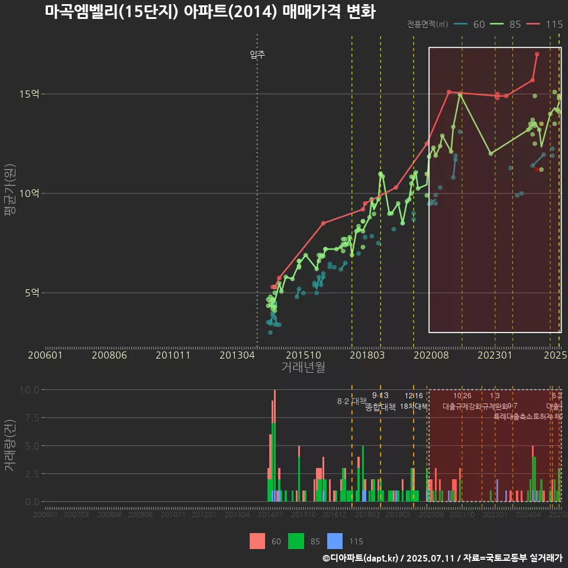Click the 18차대책 annotation text
The image size is (568, 568).
(x=414, y=406)
